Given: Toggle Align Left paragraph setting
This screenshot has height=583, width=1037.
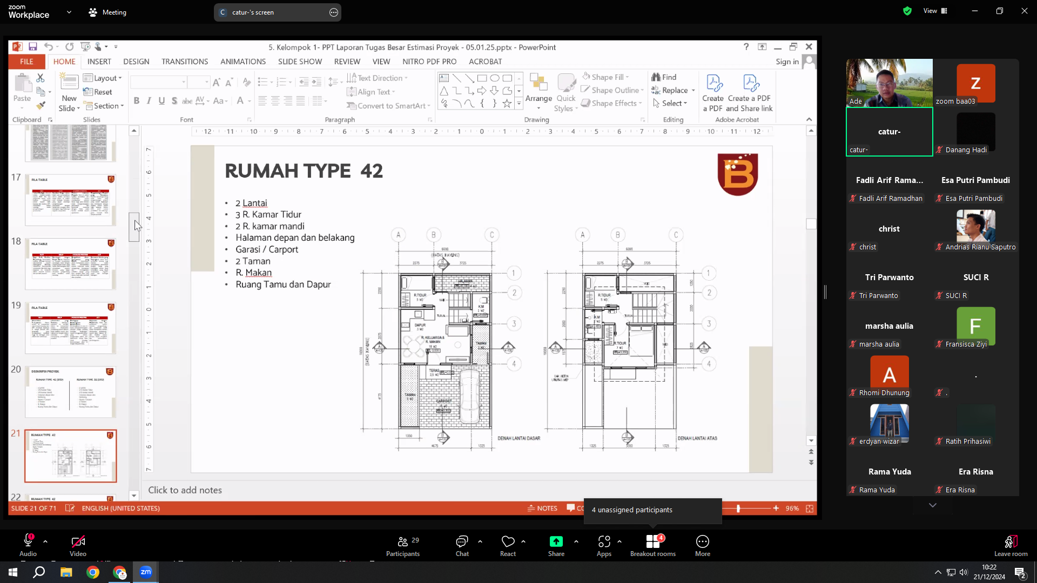Looking at the screenshot, I should pyautogui.click(x=262, y=100).
